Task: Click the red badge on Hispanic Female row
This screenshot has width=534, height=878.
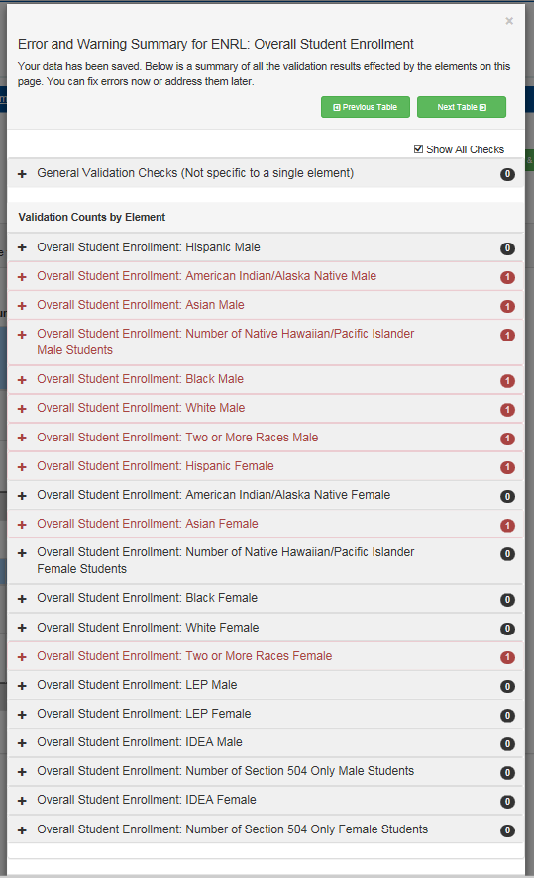Action: tap(507, 467)
